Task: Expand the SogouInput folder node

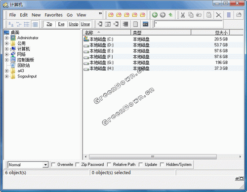Action: point(6,77)
